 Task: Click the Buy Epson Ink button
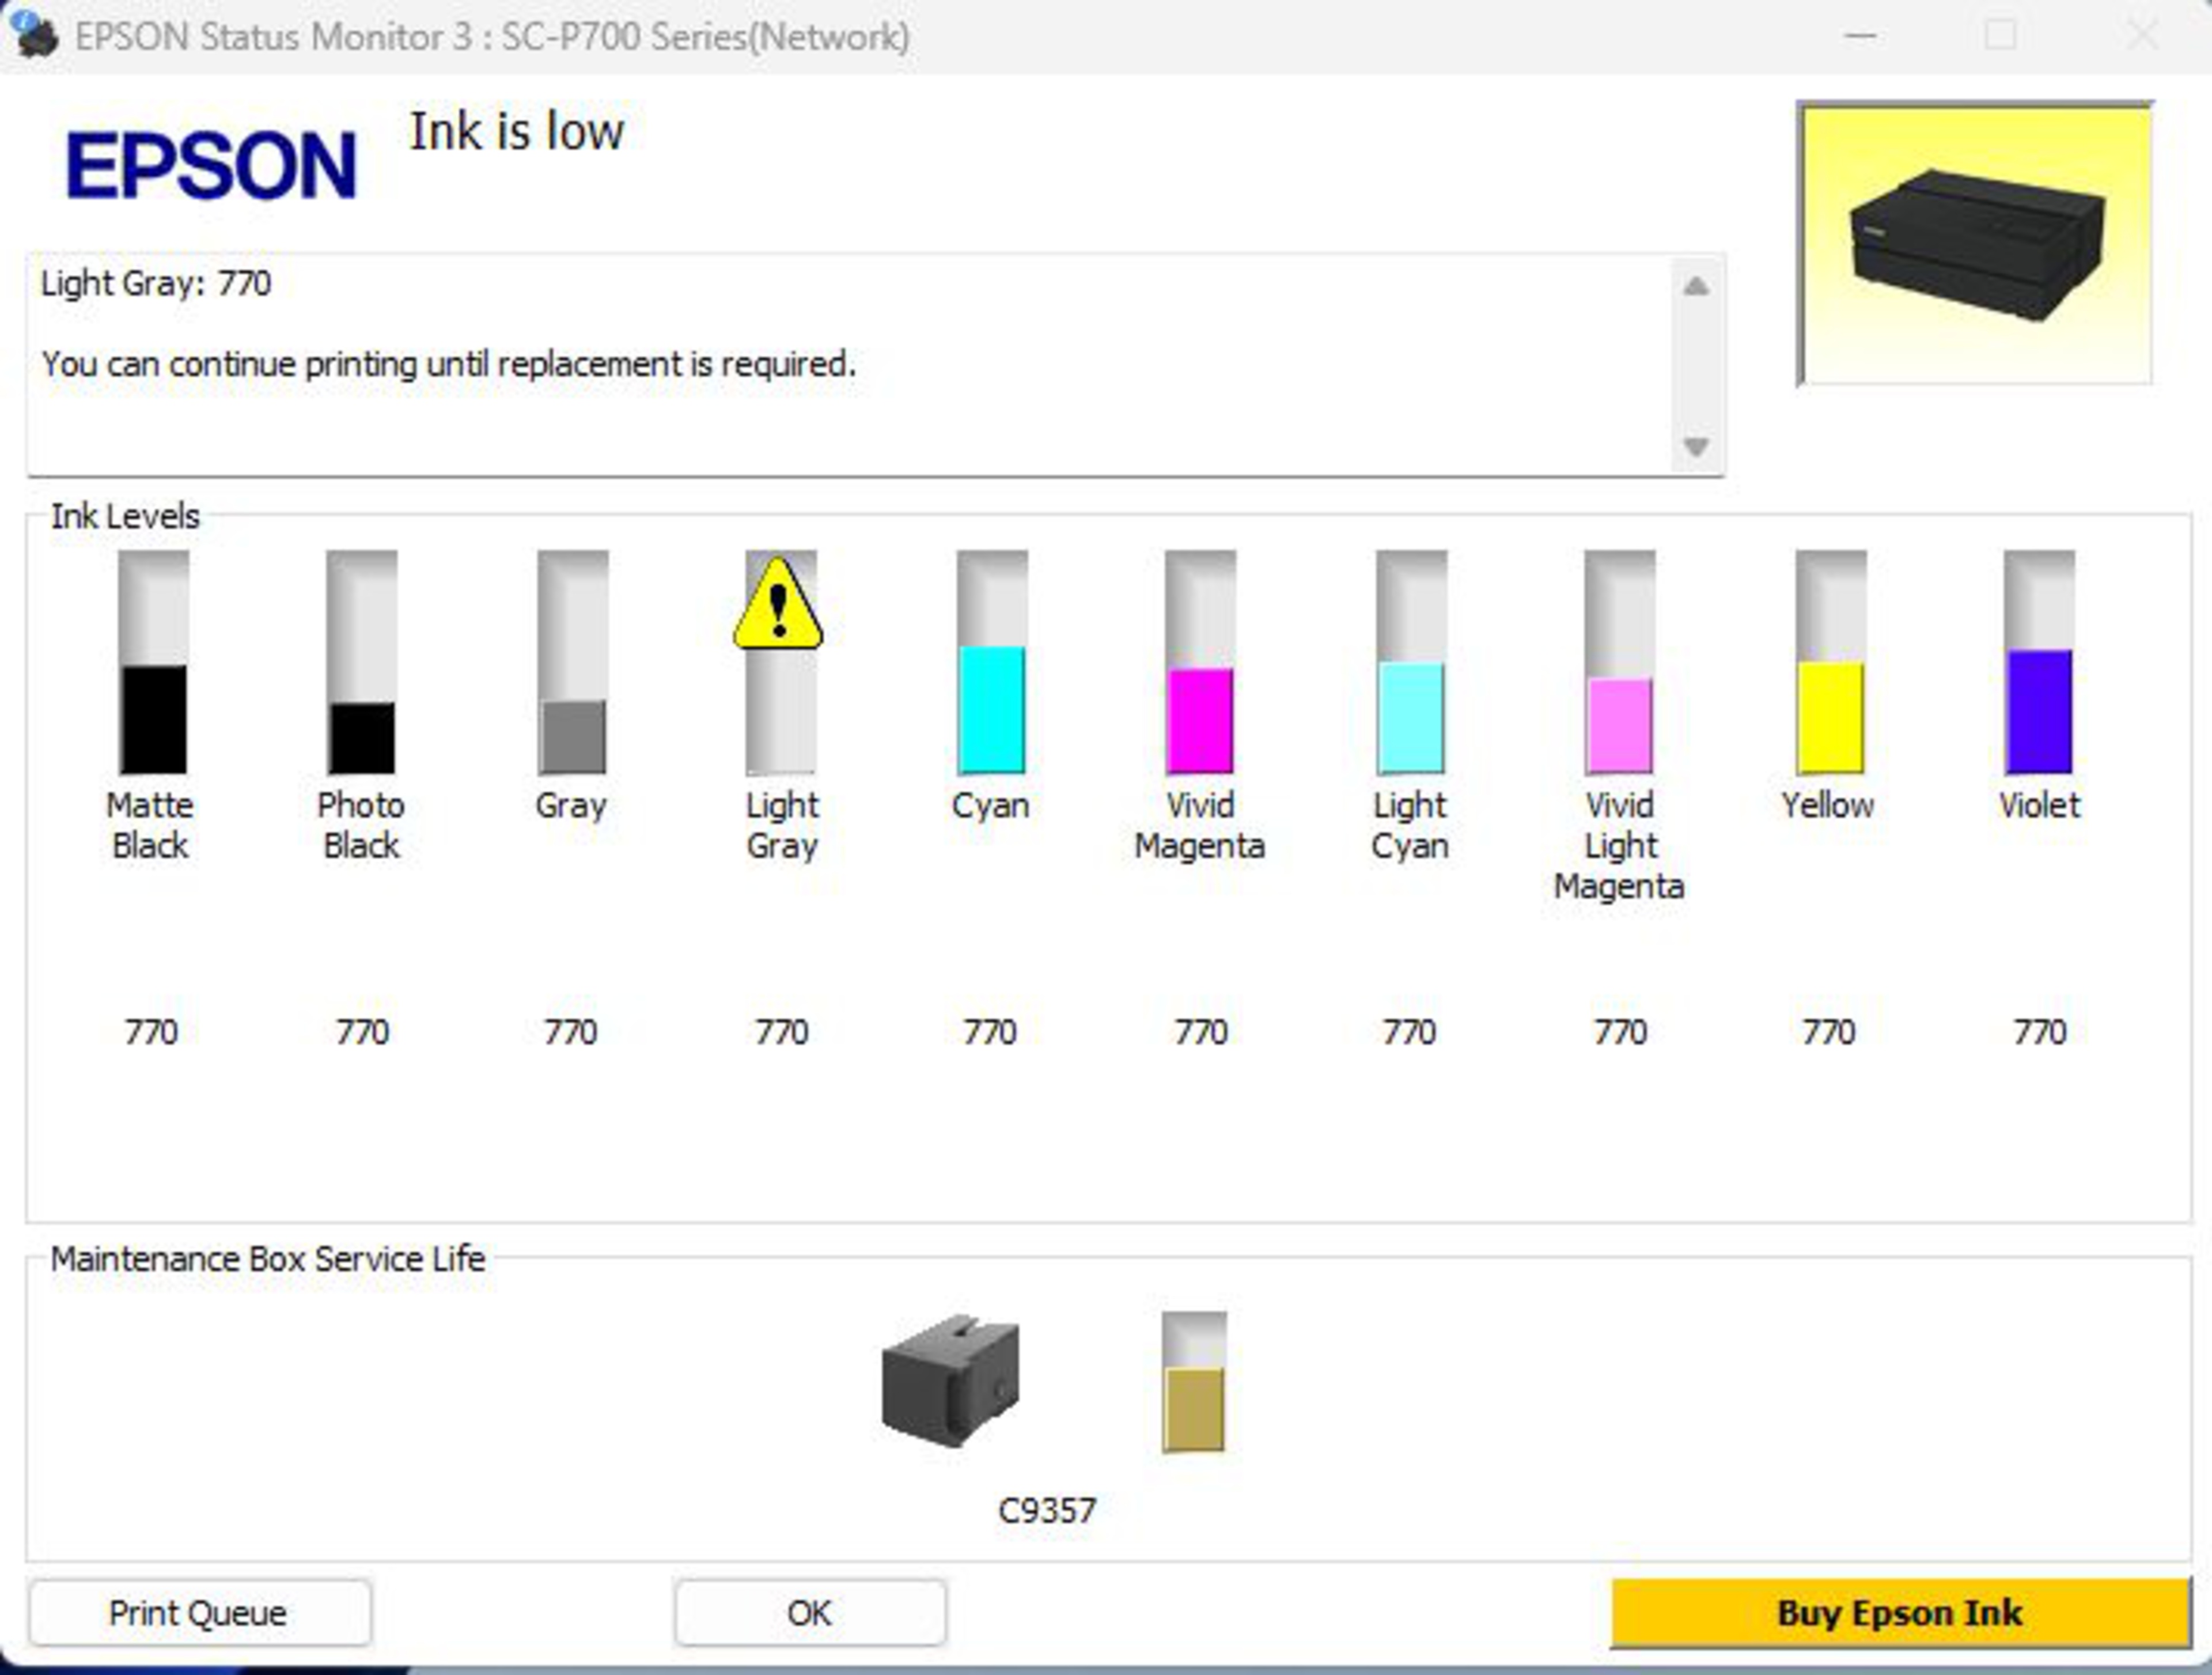tap(1899, 1613)
